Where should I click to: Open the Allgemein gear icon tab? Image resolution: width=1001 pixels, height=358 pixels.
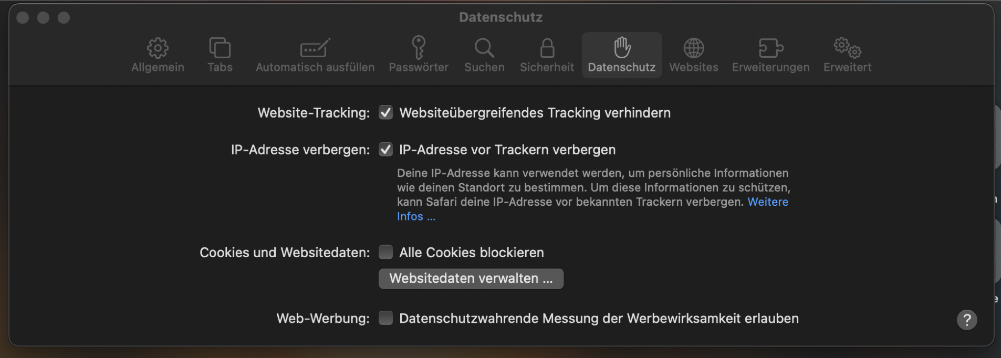pos(158,48)
